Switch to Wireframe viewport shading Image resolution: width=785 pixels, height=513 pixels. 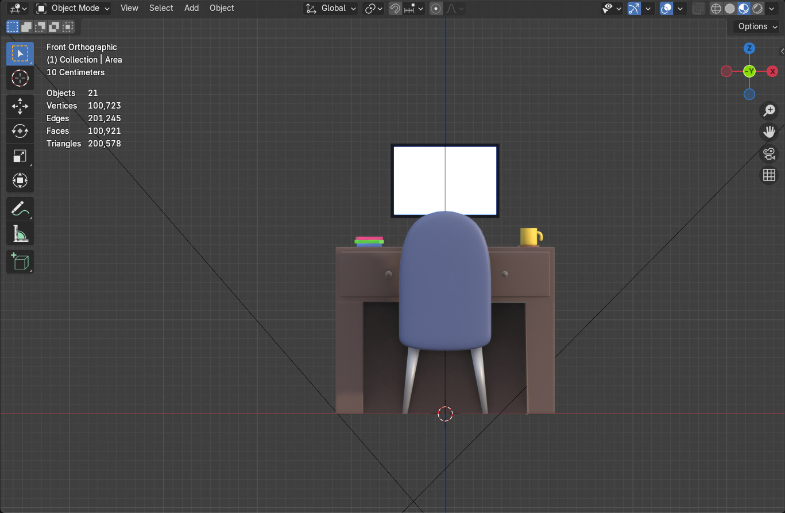point(716,9)
